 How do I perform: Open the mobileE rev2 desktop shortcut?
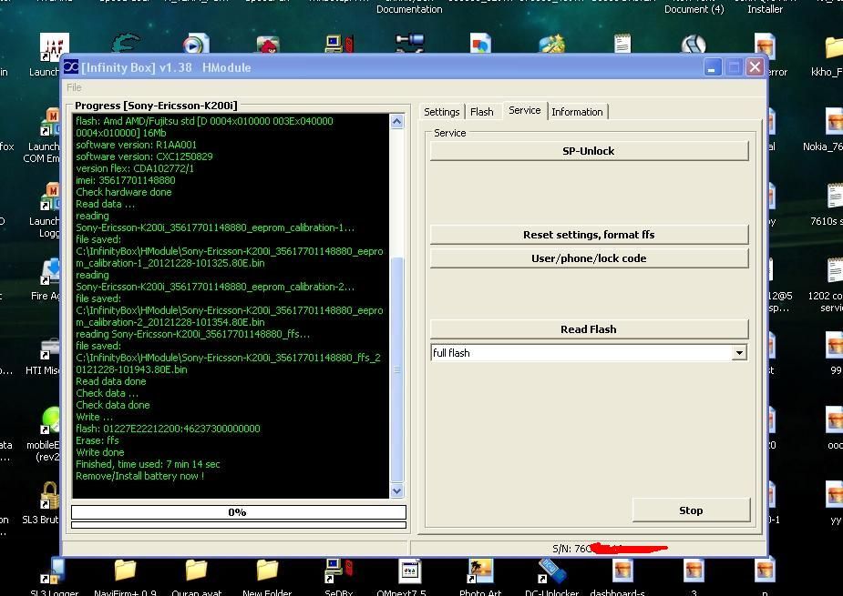[x=49, y=421]
